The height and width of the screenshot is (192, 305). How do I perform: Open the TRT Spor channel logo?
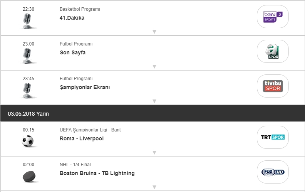coord(273,138)
